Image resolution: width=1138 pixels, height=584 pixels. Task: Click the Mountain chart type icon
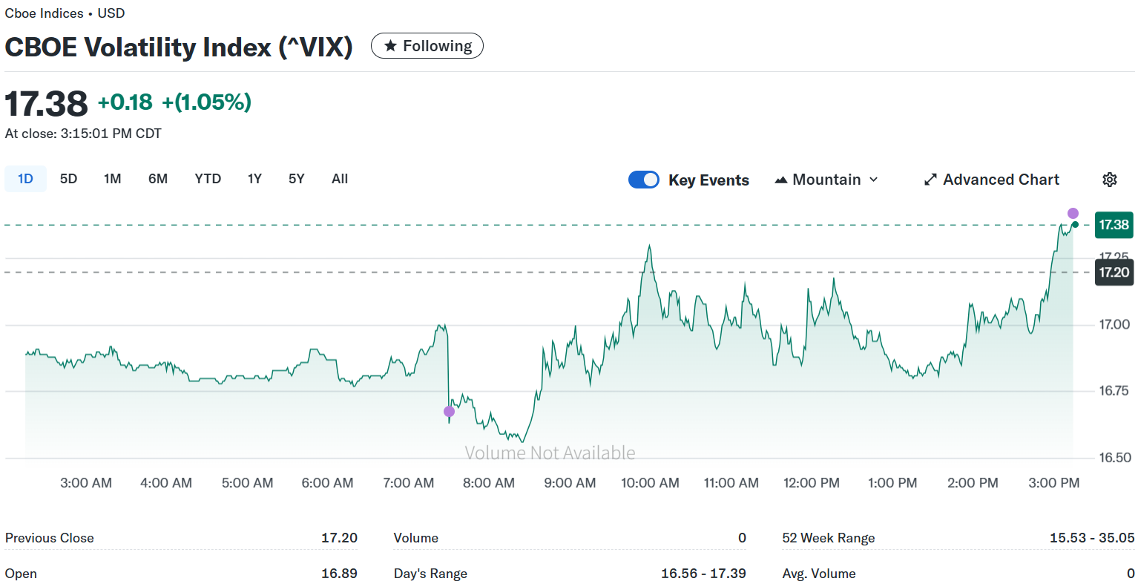click(780, 180)
